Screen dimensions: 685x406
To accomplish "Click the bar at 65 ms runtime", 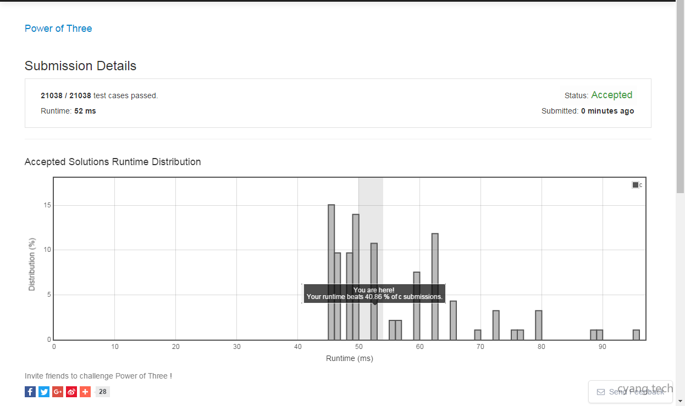I will 453,320.
